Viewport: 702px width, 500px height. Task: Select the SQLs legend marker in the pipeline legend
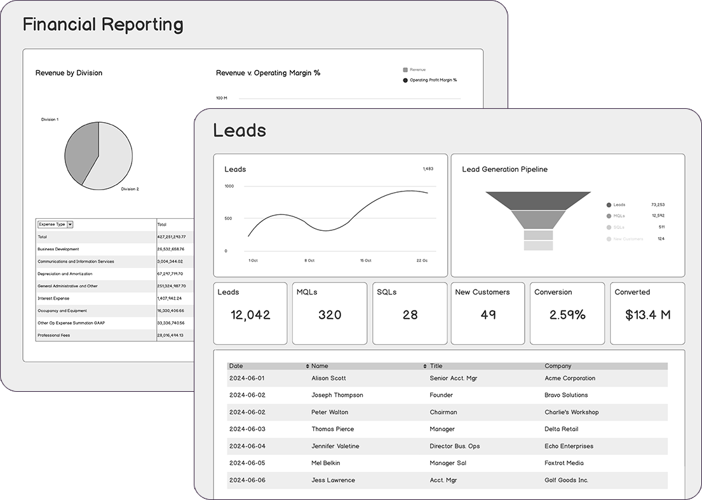tap(609, 226)
